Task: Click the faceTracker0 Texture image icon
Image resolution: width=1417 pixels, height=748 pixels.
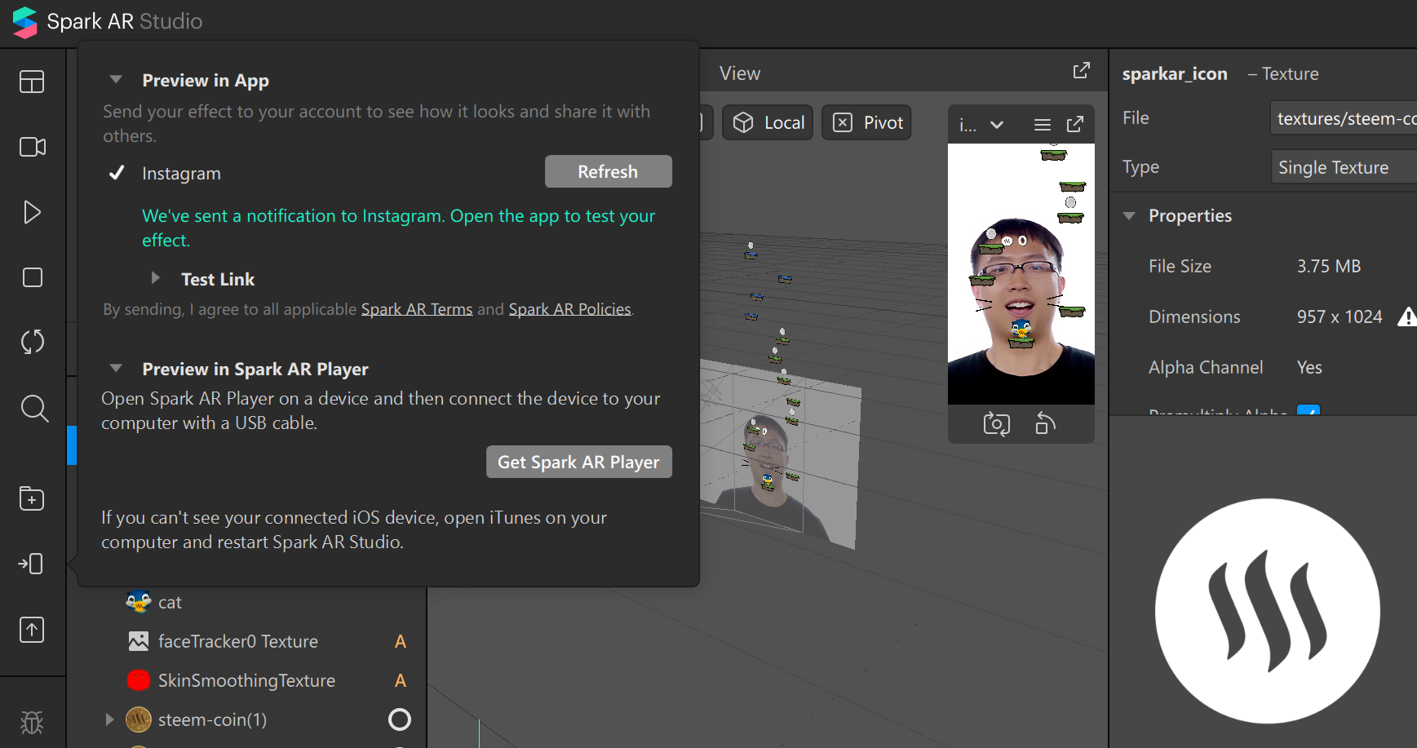Action: click(x=139, y=641)
